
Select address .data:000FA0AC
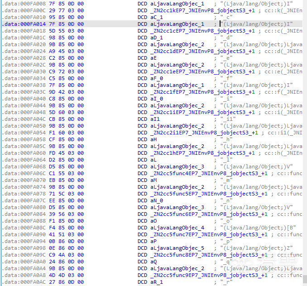[24, 282]
